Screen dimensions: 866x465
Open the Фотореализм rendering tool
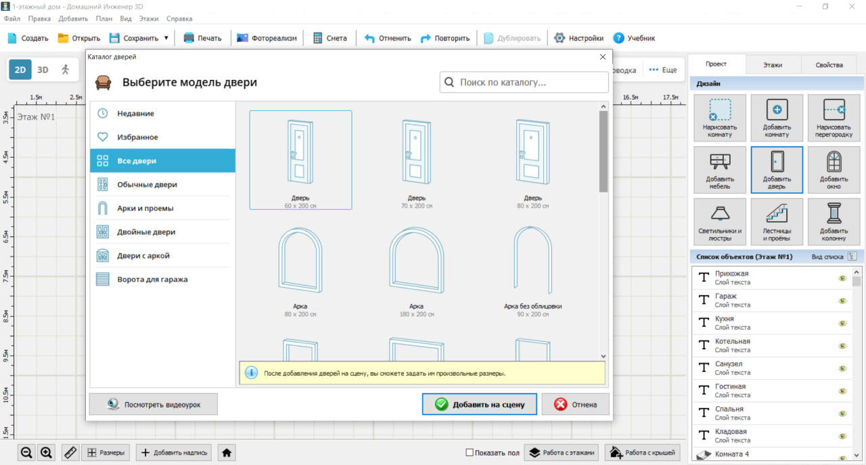pyautogui.click(x=267, y=38)
